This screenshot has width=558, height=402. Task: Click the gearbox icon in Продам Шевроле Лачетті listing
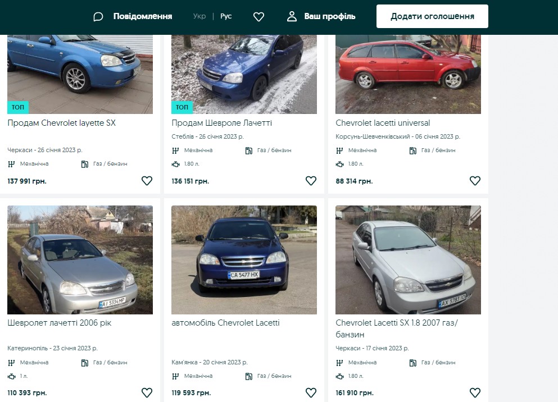(175, 150)
